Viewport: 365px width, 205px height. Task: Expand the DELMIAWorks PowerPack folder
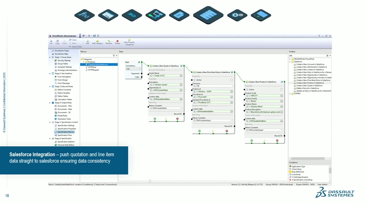290,59
